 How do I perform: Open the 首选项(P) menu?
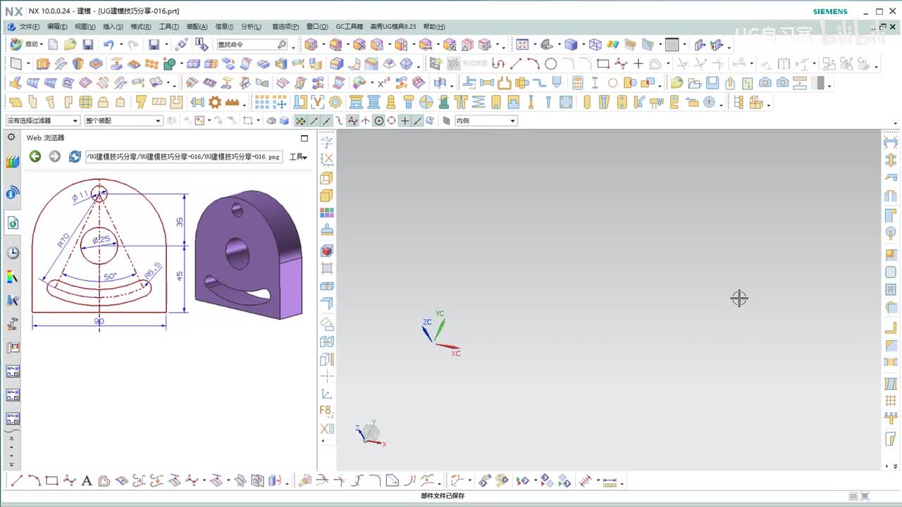(285, 27)
